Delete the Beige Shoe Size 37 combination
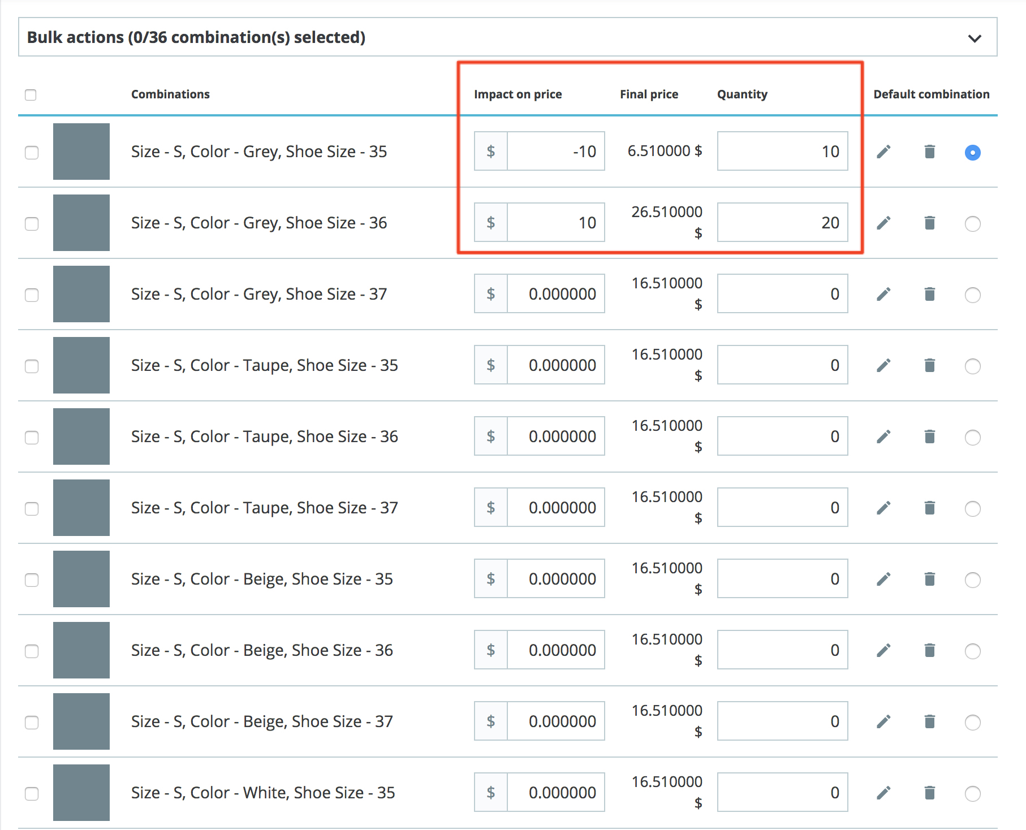The width and height of the screenshot is (1026, 830). click(929, 721)
